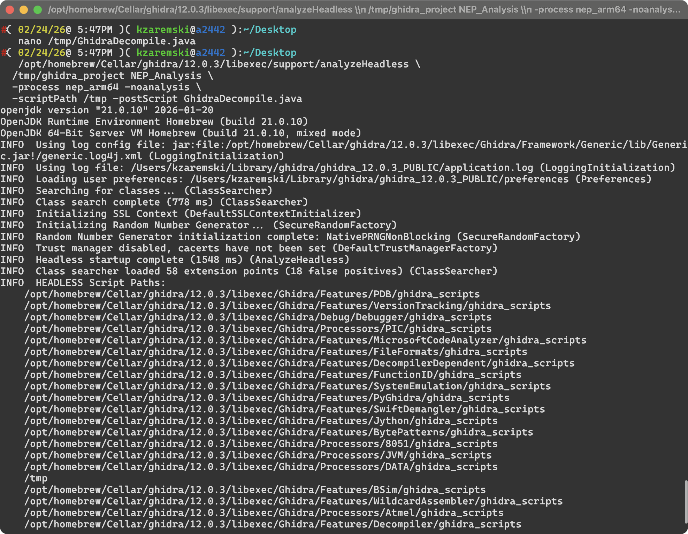
Task: Click the 02/24/26 timestamp in the prompt
Action: [x=40, y=29]
